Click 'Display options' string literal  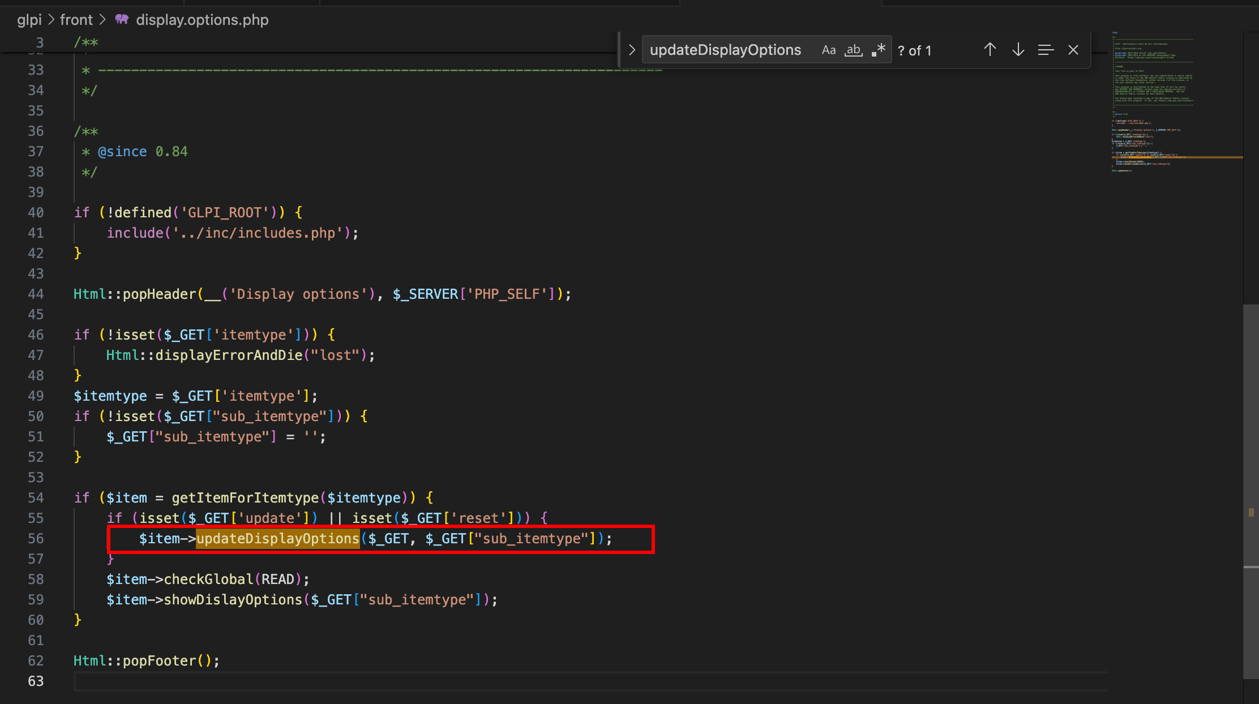[x=298, y=294]
